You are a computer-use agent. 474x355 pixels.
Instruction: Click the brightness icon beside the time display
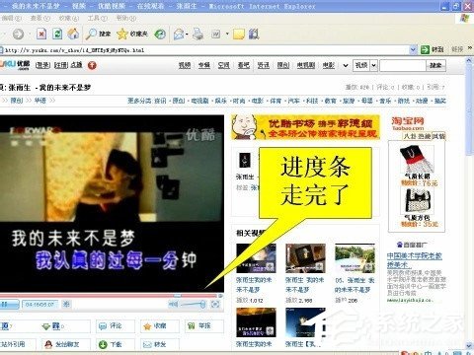(66, 305)
